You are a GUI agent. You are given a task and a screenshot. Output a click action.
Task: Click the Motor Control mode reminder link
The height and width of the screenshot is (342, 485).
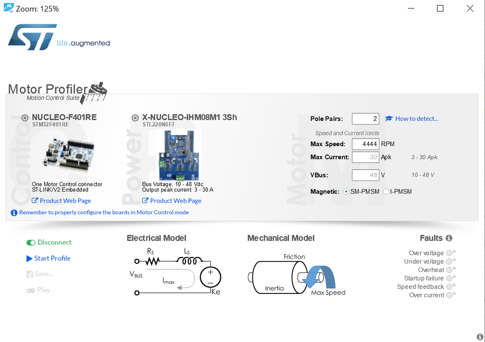coord(104,212)
